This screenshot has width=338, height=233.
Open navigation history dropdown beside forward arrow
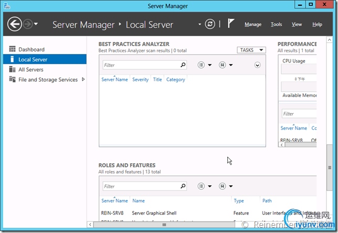pyautogui.click(x=36, y=24)
